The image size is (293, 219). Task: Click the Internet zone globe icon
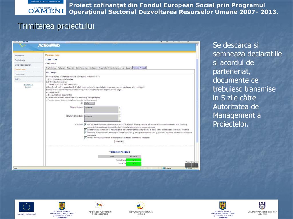163,168
